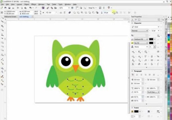This screenshot has height=120, width=172.
Task: Select the Color Eyedropper tool
Action: pos(2,77)
